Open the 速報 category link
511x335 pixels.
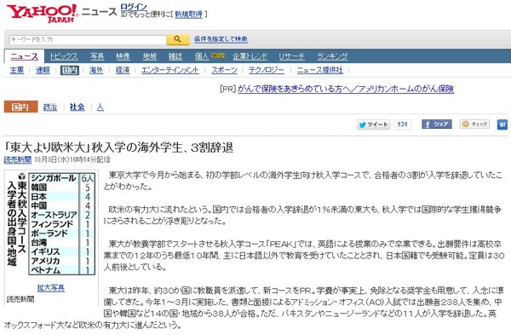43,70
